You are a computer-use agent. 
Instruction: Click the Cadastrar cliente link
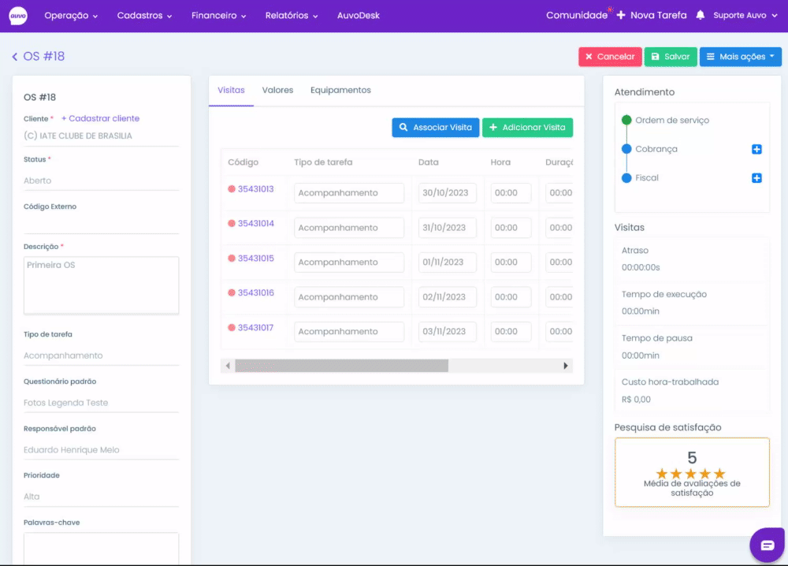click(x=100, y=118)
